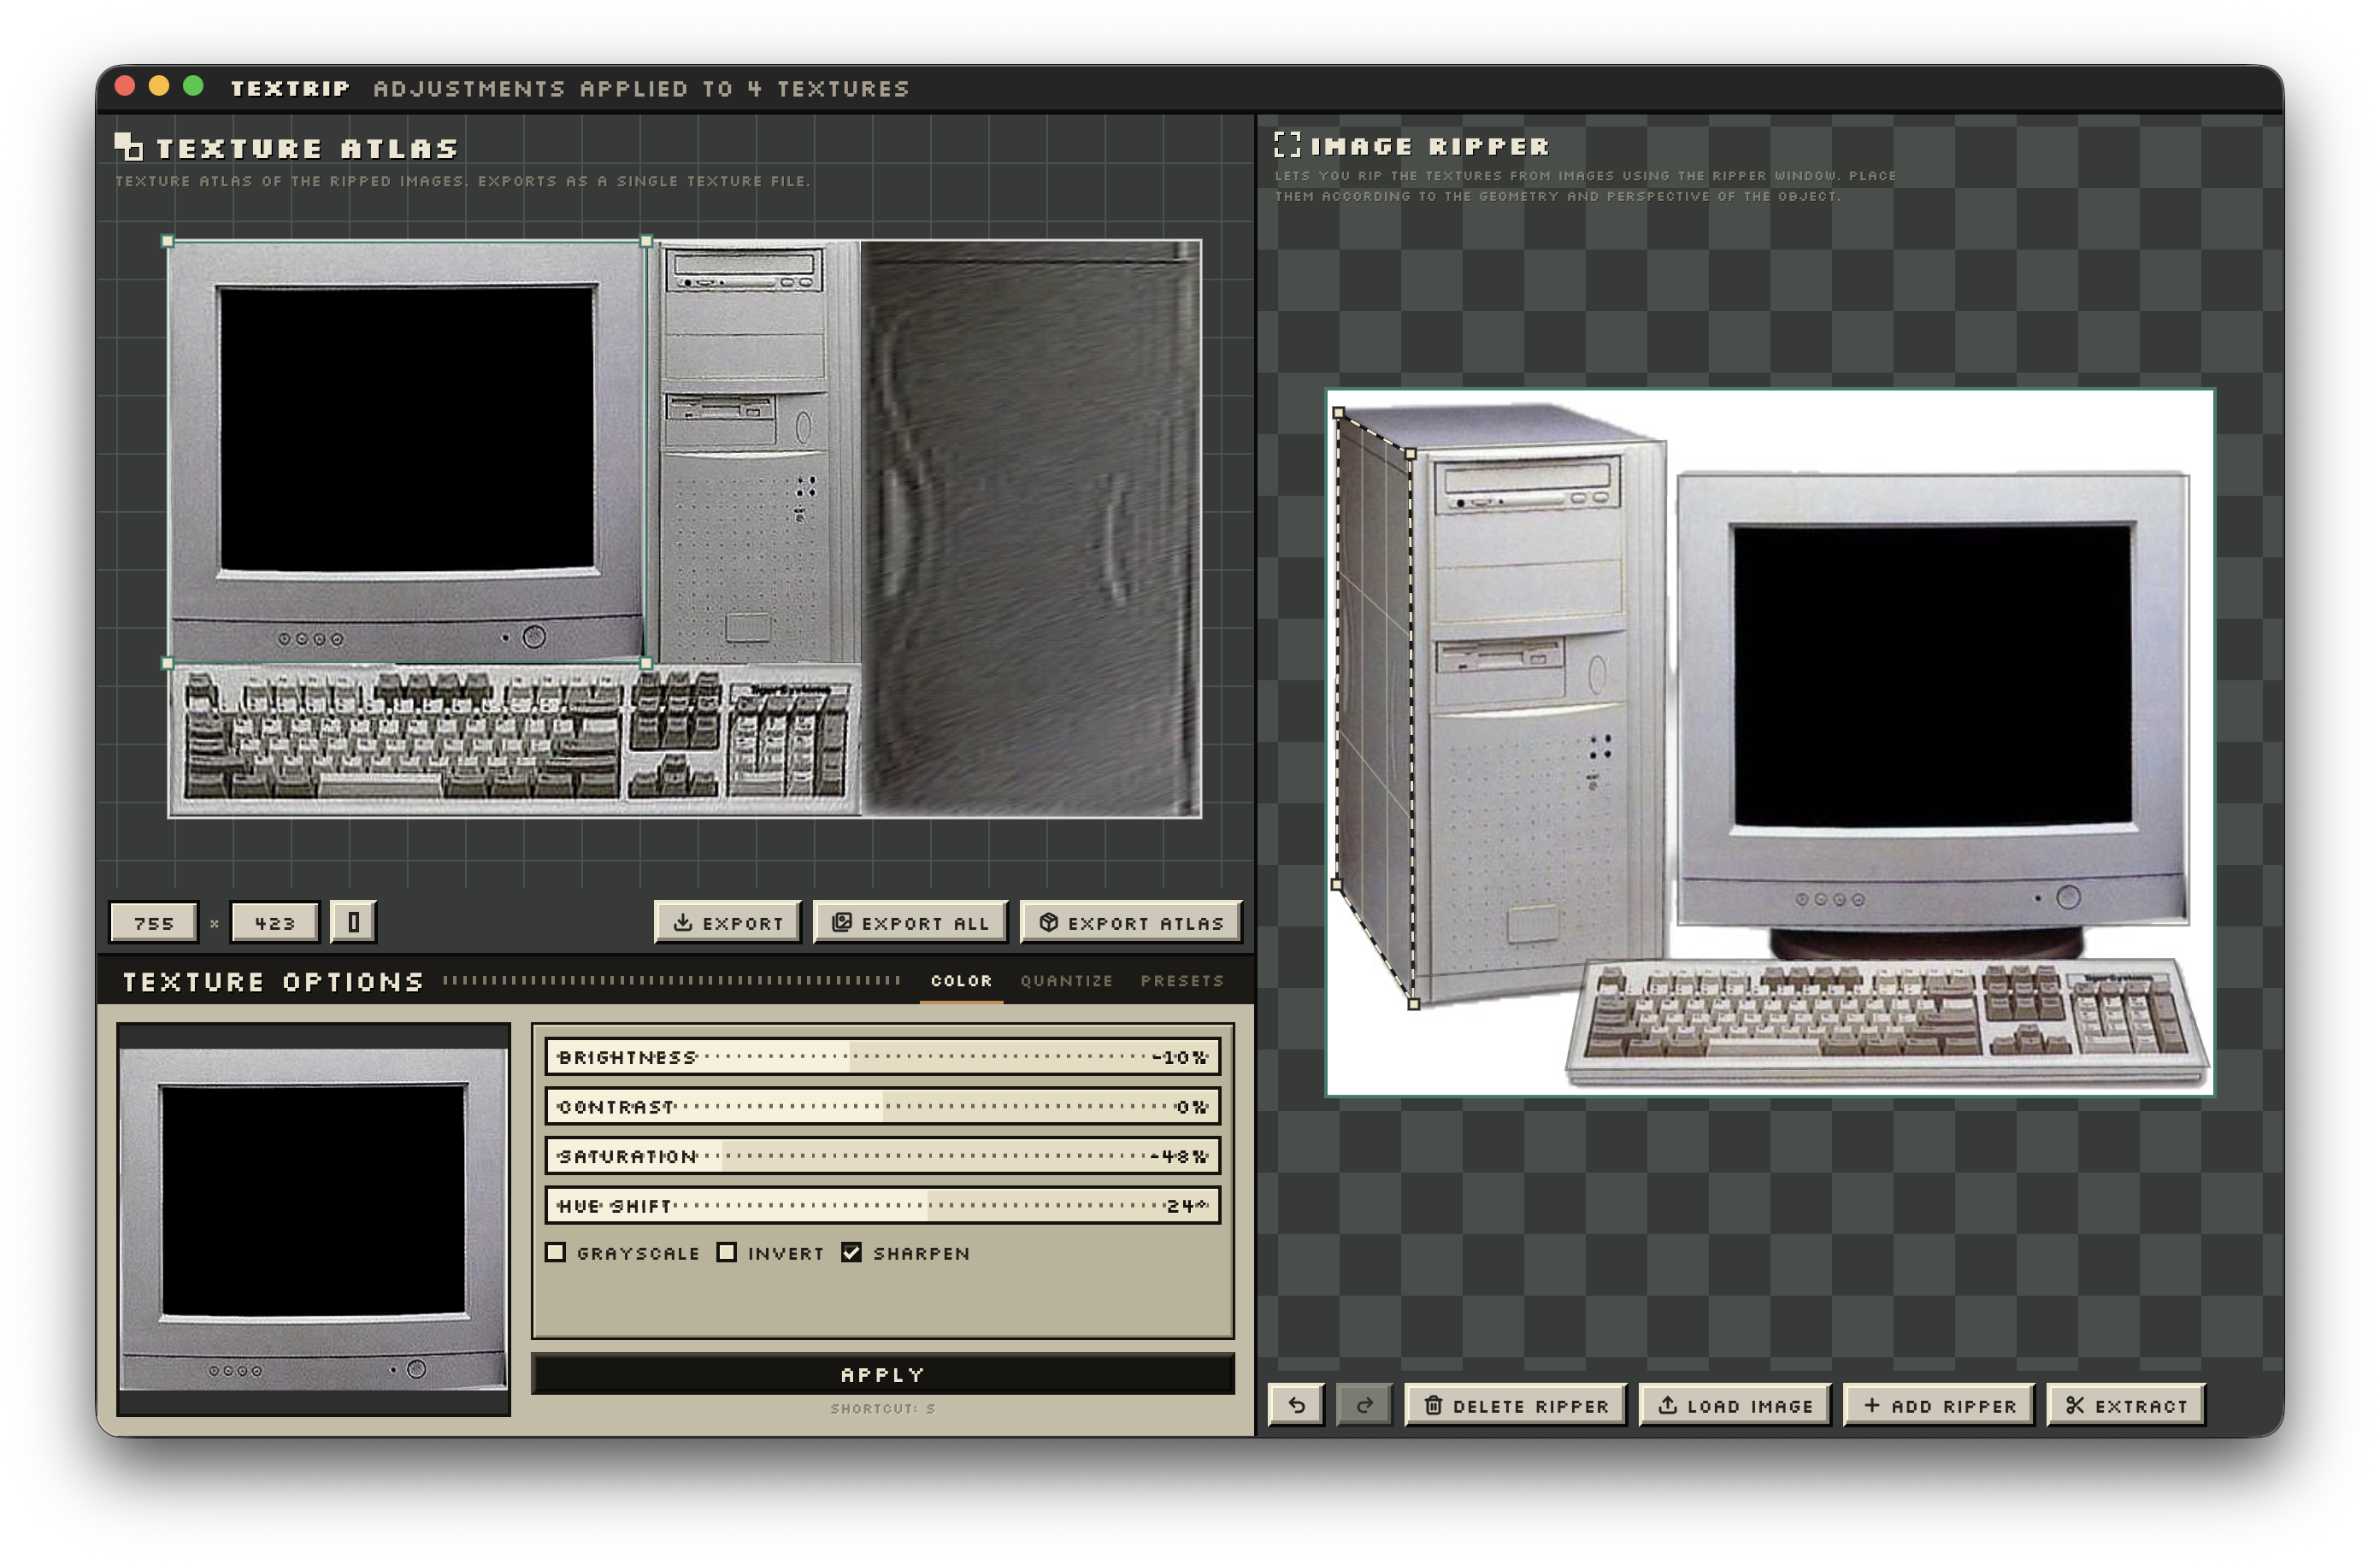Click the green maximize window button

[193, 86]
